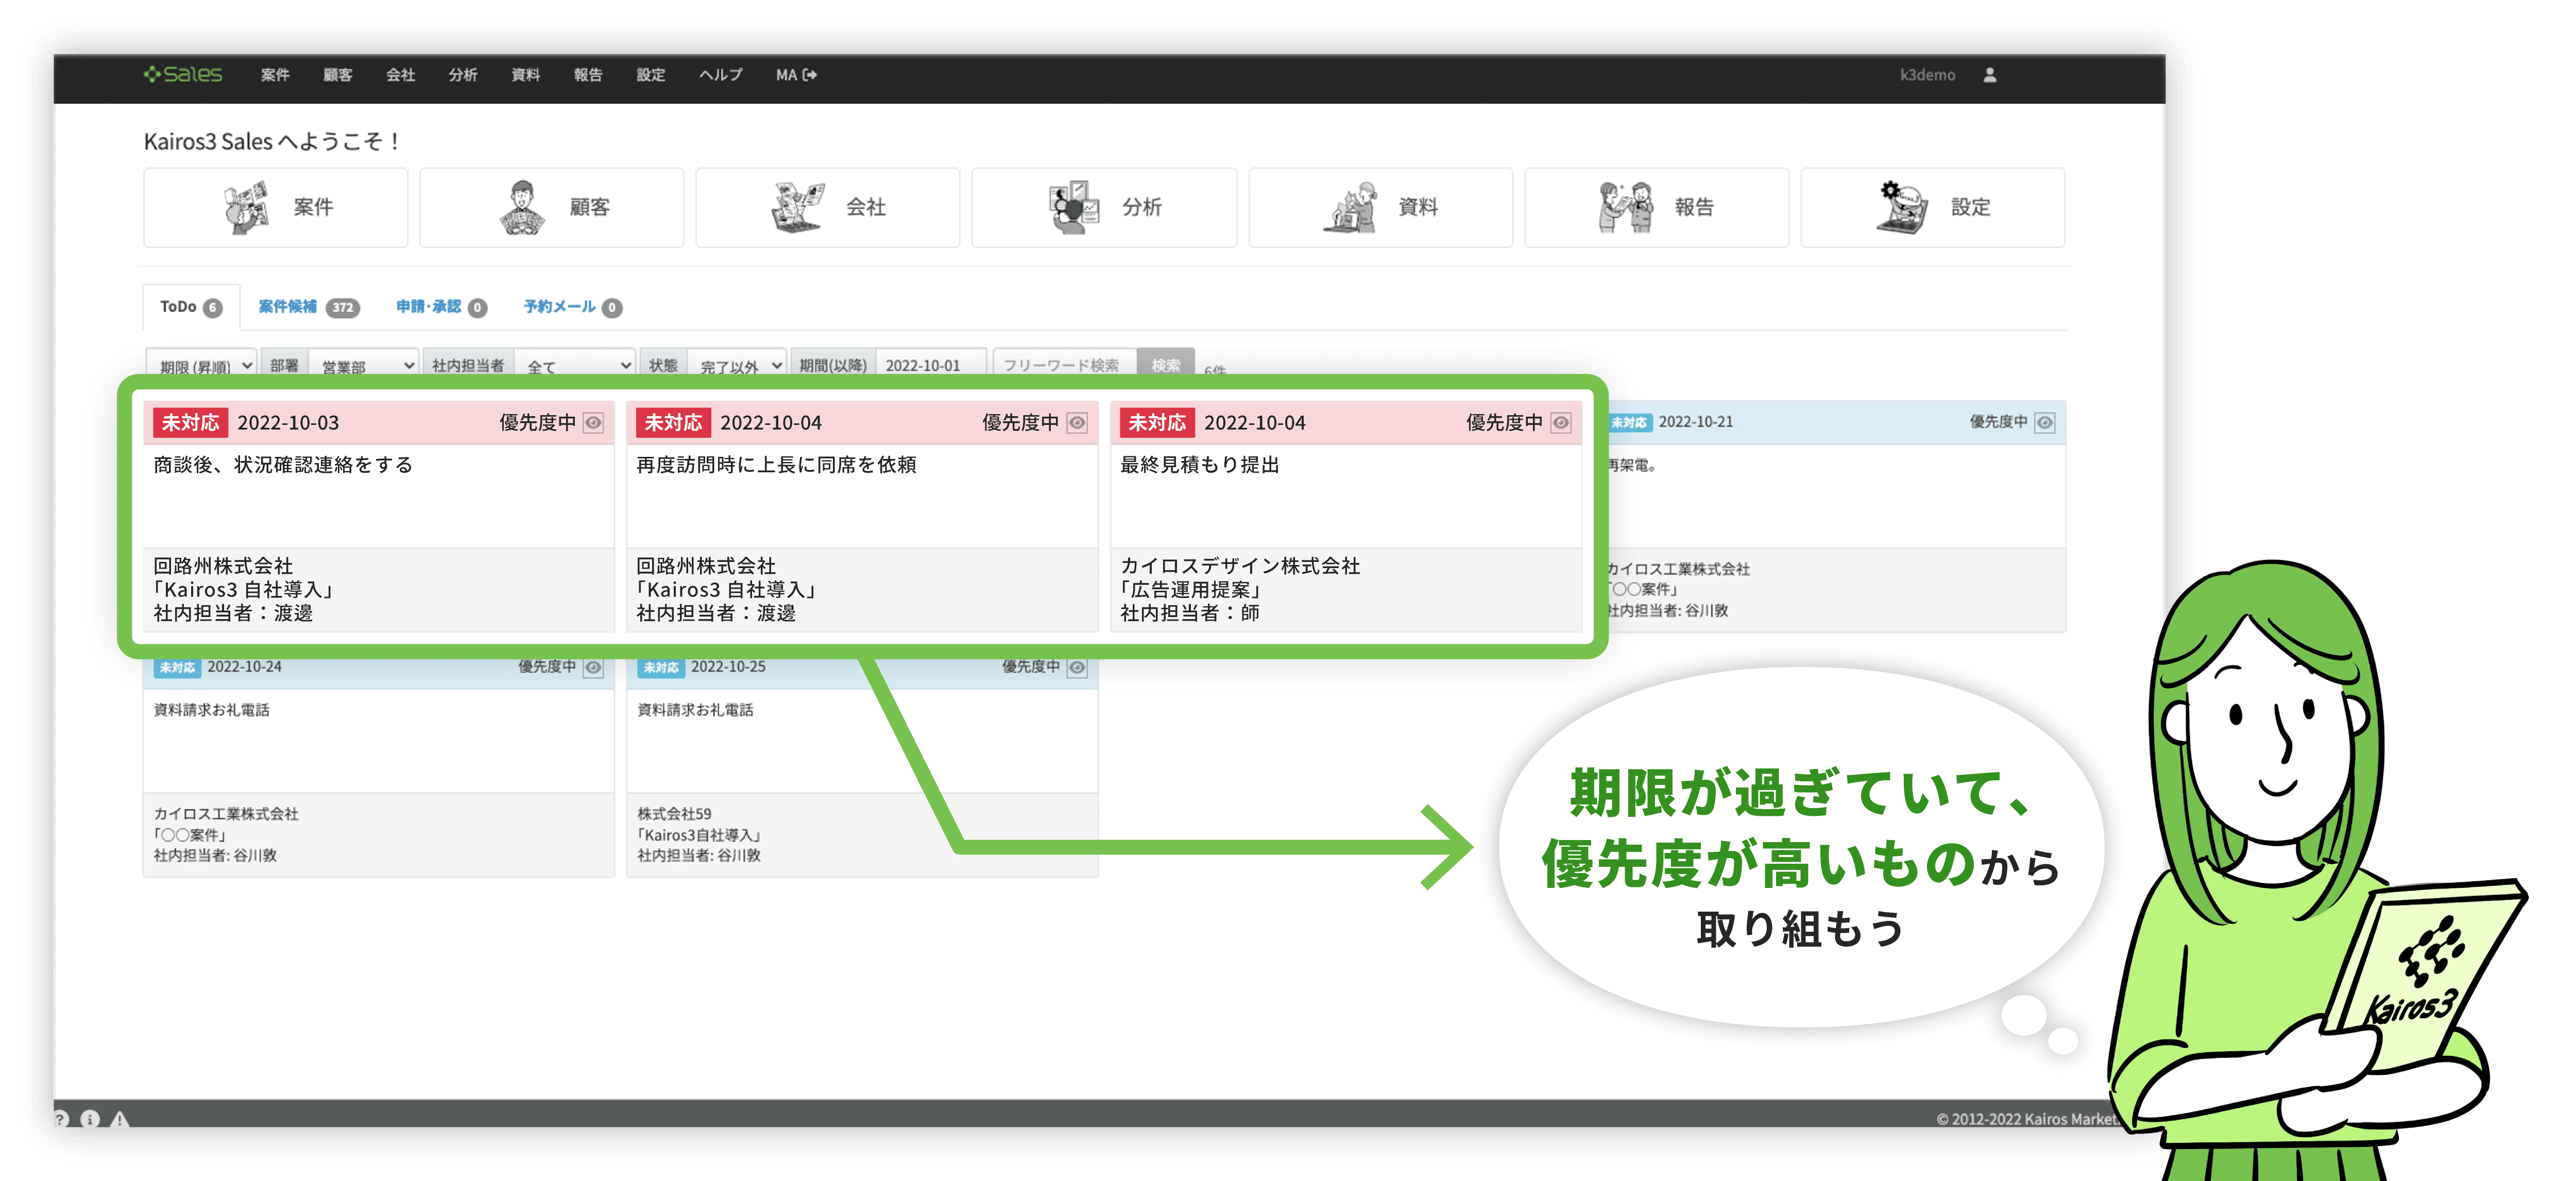Click 未対応 badge on the 2022-10-03 card
Image resolution: width=2576 pixels, height=1181 pixels.
click(190, 423)
